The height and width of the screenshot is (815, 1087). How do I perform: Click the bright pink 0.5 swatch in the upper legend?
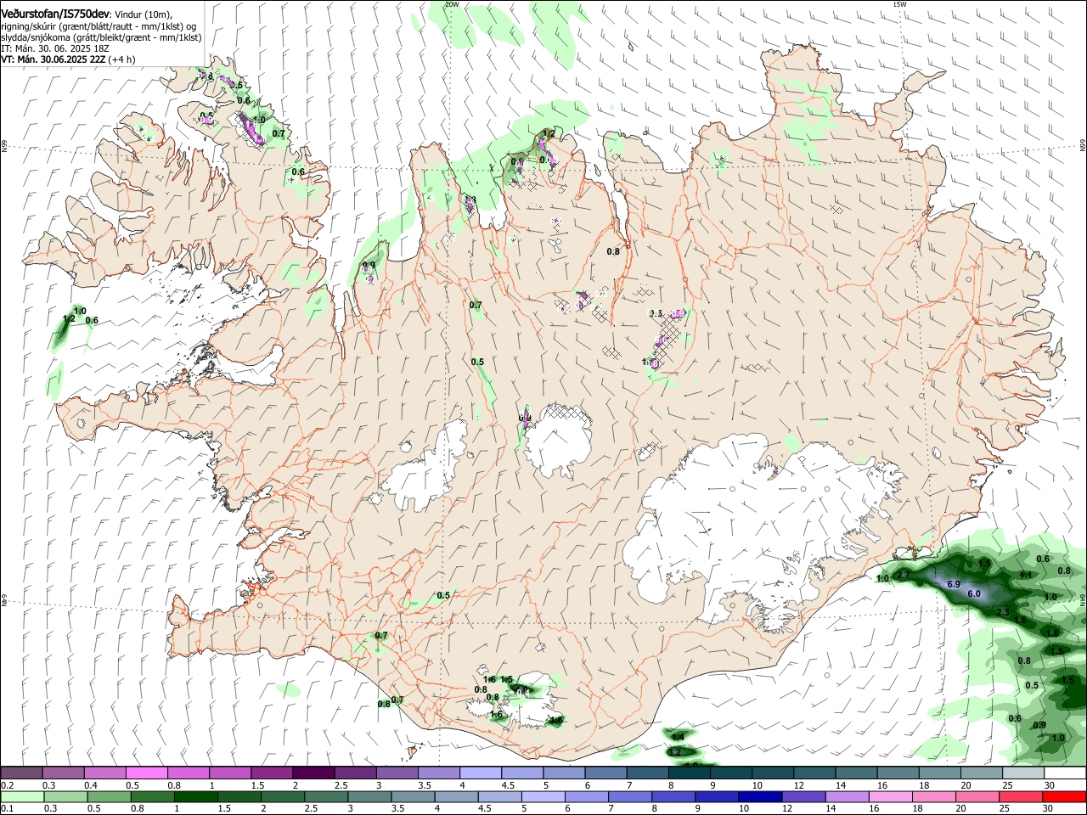(x=146, y=773)
